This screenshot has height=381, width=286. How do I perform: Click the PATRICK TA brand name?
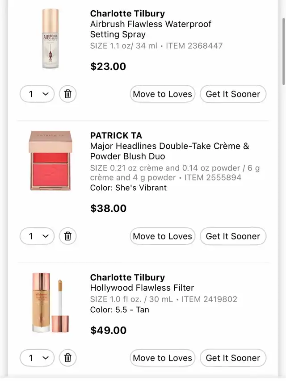point(116,135)
